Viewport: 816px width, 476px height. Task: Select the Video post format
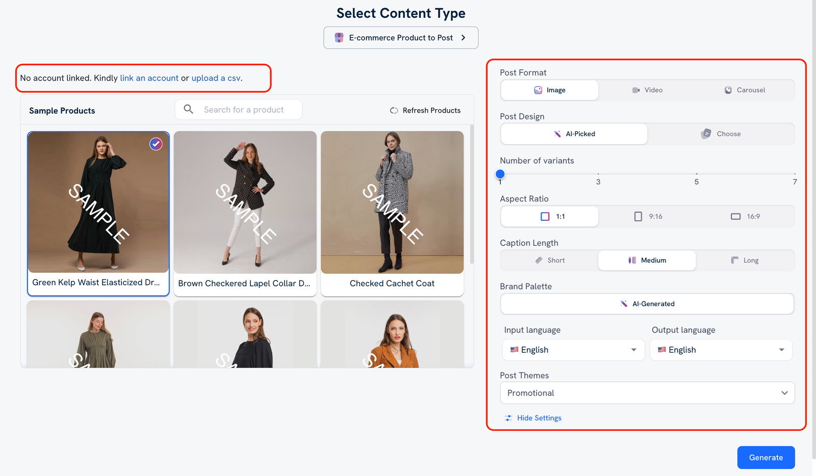pos(647,90)
